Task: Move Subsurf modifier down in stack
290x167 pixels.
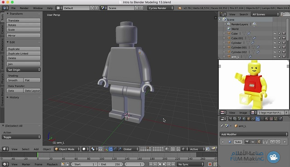Action: [278, 142]
